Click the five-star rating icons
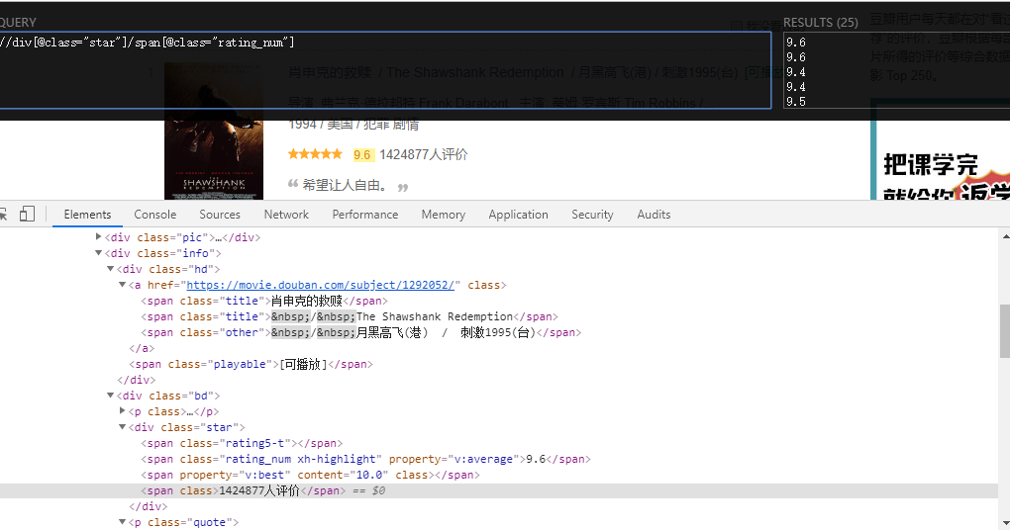 315,153
